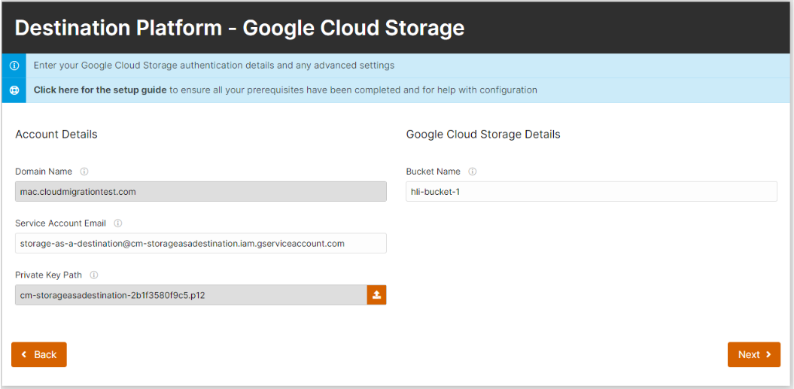This screenshot has height=389, width=794.
Task: Click the 'Enter your Google Cloud Storage authentication details' text
Action: 214,66
